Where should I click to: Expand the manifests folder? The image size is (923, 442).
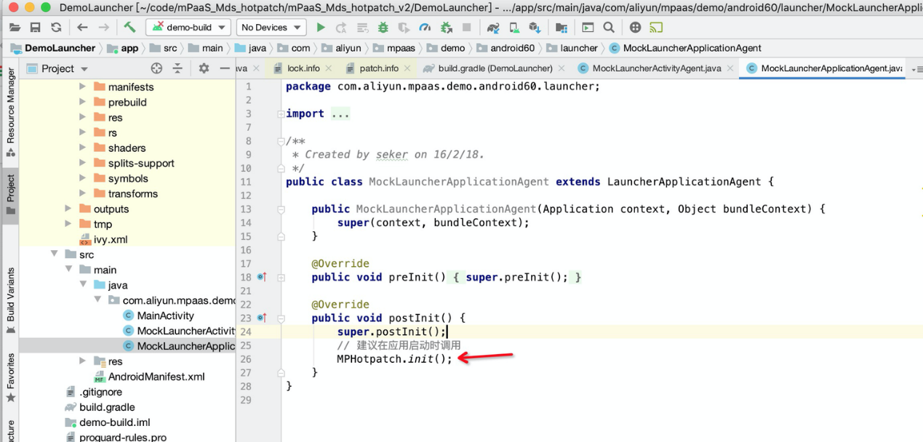[x=82, y=87]
